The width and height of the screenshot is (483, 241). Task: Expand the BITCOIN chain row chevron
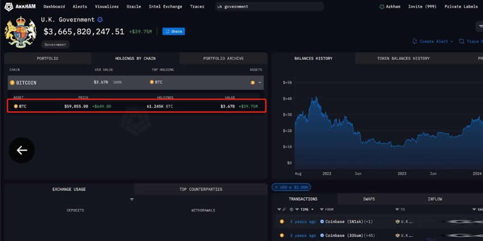click(260, 82)
